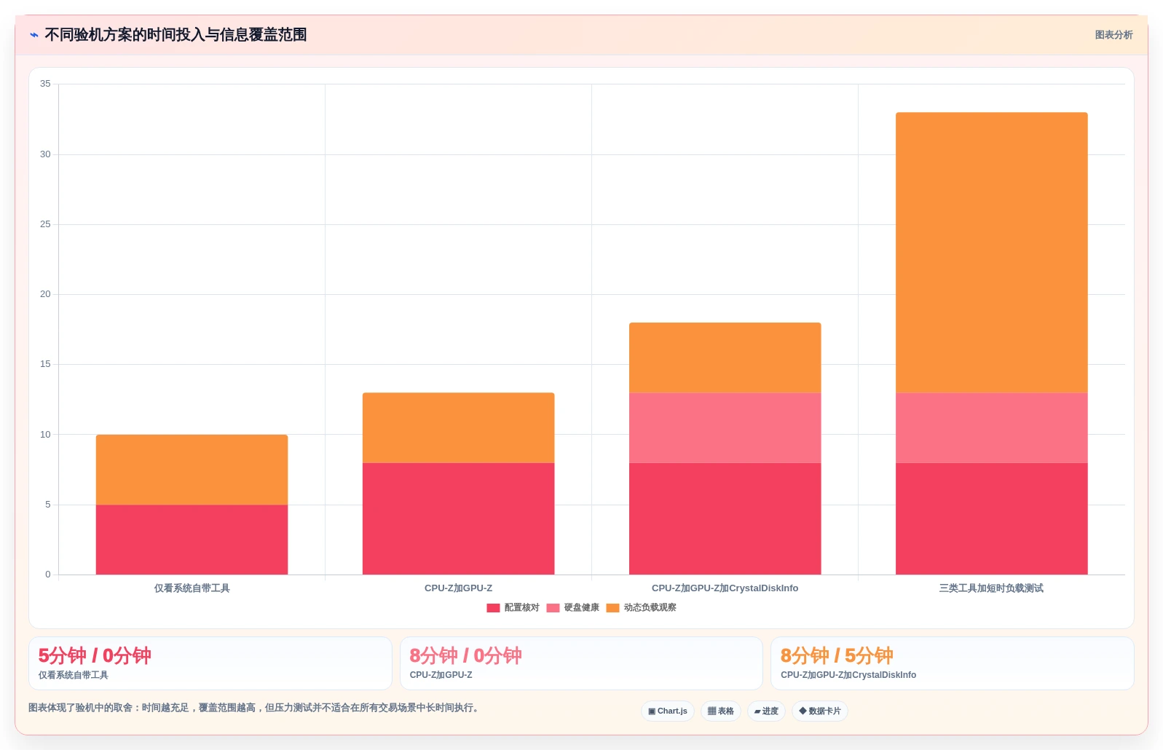The image size is (1163, 750).
Task: Click the pink segment of CPU-Z加GPU-Z加CrystalDiskInfo bar
Action: 725,428
